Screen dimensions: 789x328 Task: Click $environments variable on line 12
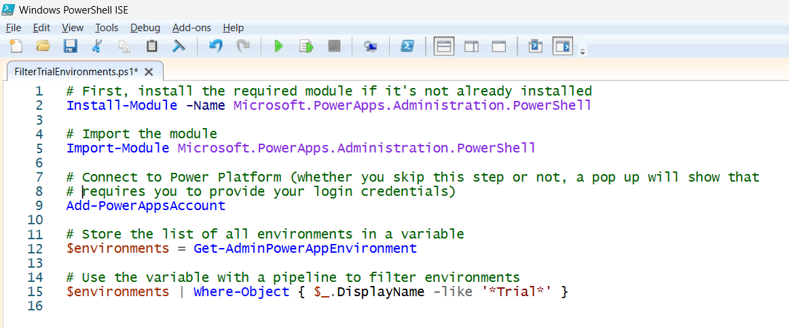117,248
